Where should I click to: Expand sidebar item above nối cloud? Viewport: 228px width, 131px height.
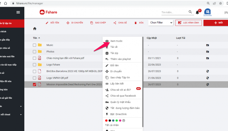pyautogui.click(x=21, y=106)
